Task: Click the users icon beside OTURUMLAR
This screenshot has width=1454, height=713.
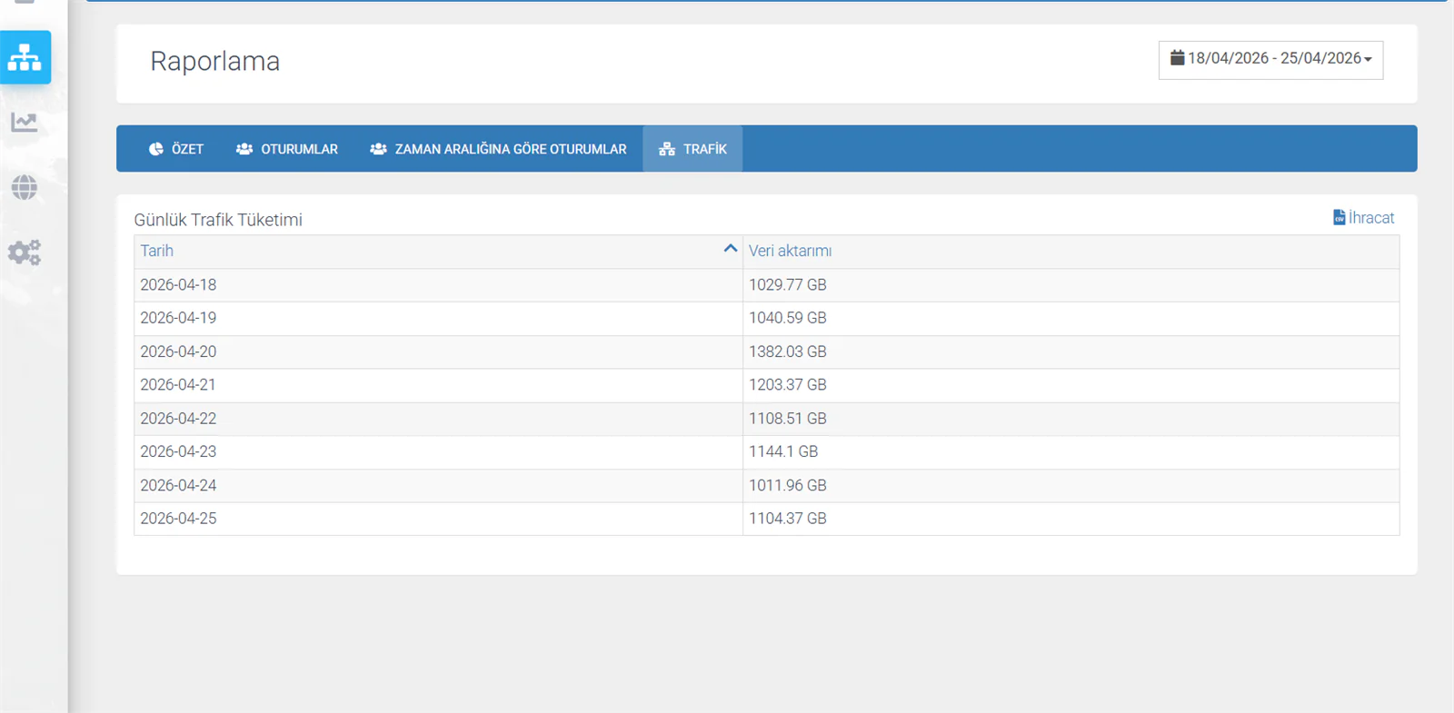Action: [x=244, y=149]
